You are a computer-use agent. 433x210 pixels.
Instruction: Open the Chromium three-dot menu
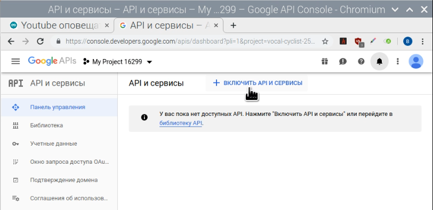[422, 41]
